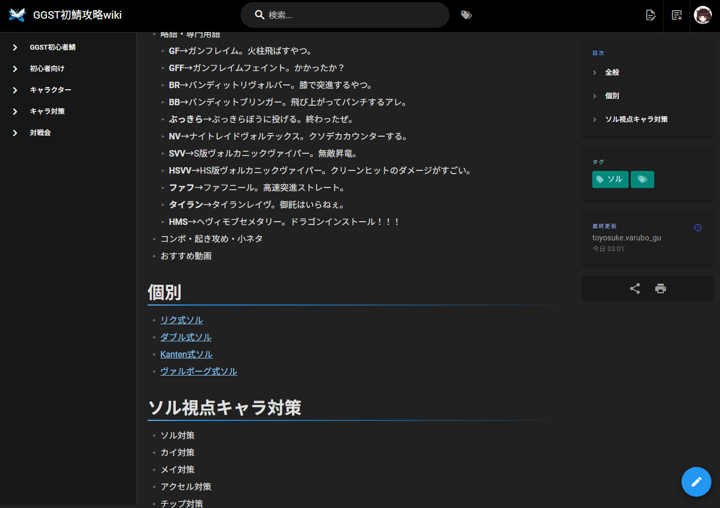Click the BB→バンディットブリンガー entry

coord(288,103)
